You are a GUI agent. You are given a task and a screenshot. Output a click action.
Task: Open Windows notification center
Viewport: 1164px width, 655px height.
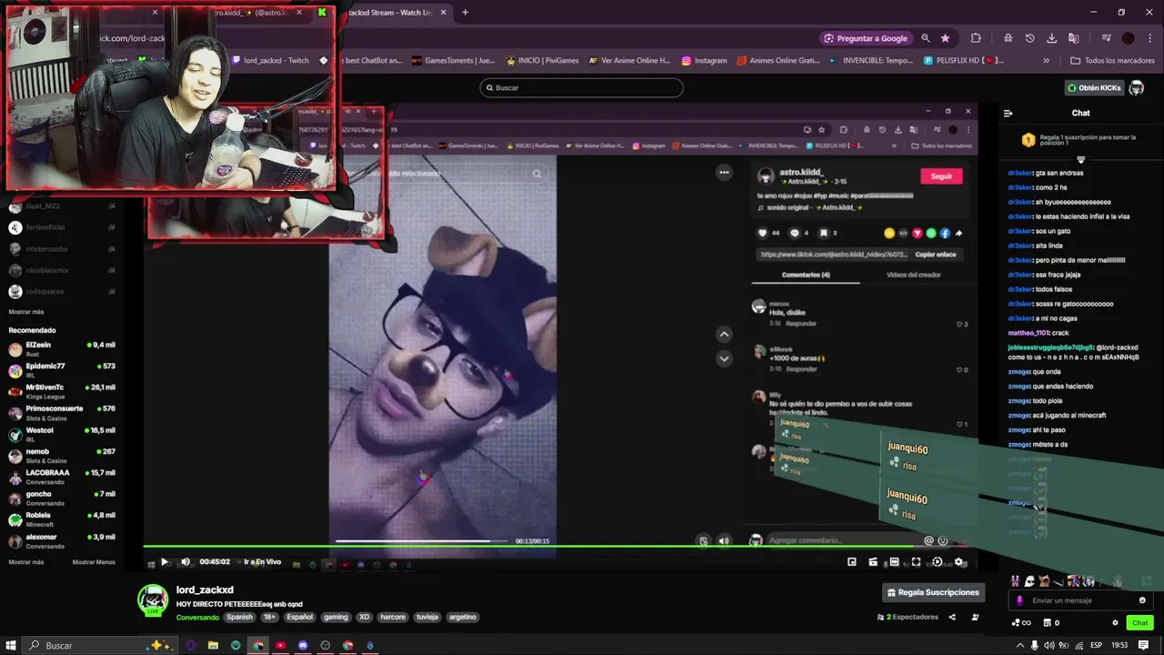pyautogui.click(x=1144, y=645)
